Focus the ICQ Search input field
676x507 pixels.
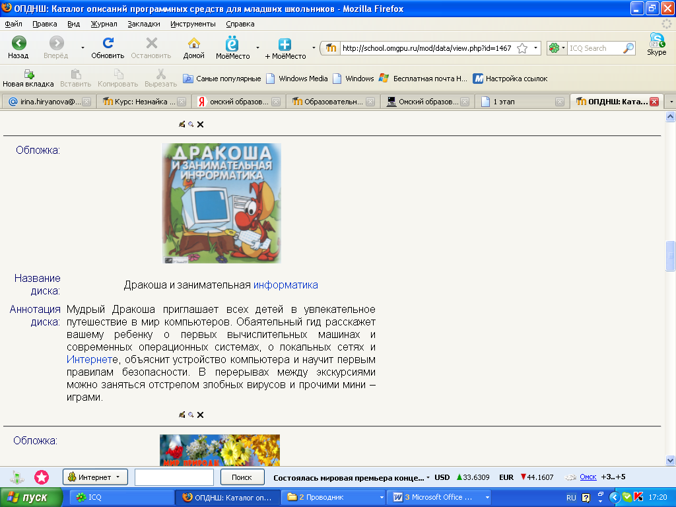595,48
